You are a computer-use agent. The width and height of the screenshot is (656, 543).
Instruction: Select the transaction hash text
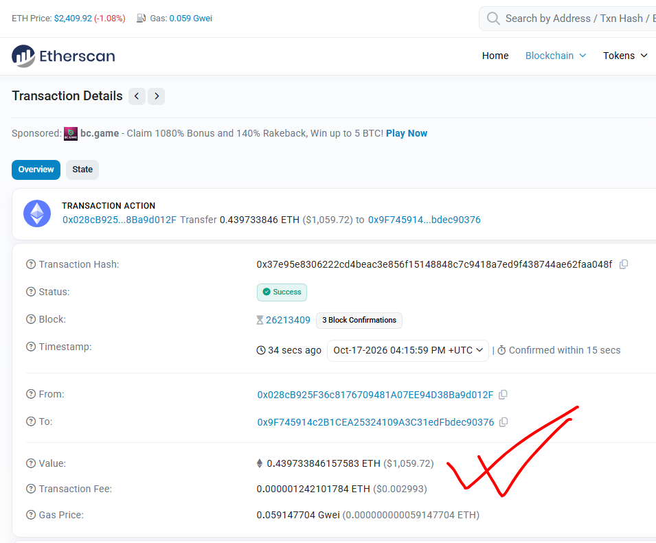pos(434,264)
